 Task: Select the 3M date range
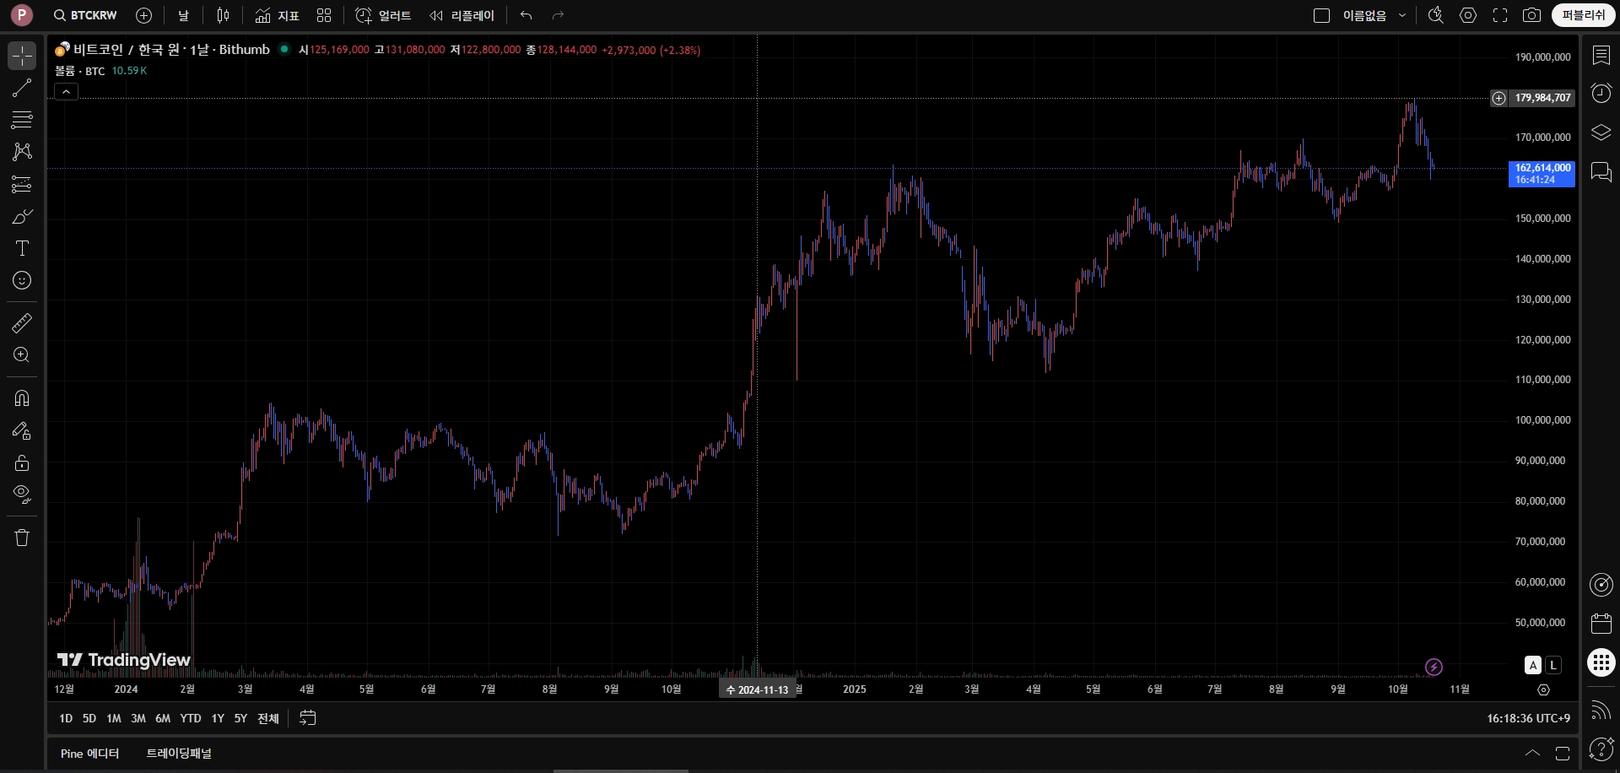138,718
